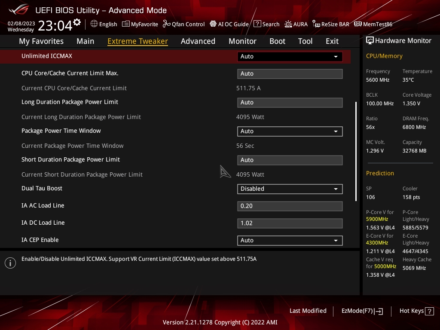Click the settings list vertical scrollbar

click(x=356, y=151)
